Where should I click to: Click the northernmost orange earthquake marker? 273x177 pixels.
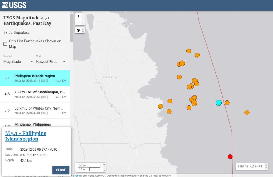(x=188, y=51)
